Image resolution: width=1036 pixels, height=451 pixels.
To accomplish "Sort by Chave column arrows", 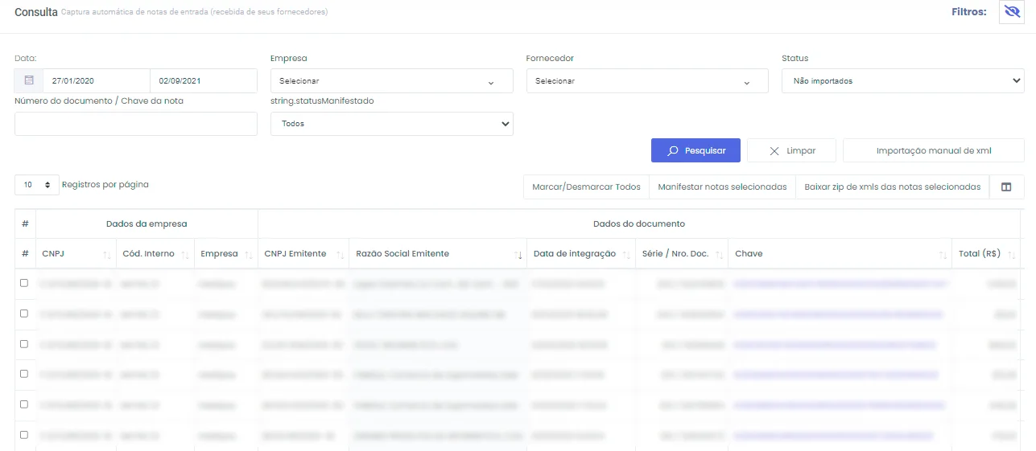I will coord(943,254).
